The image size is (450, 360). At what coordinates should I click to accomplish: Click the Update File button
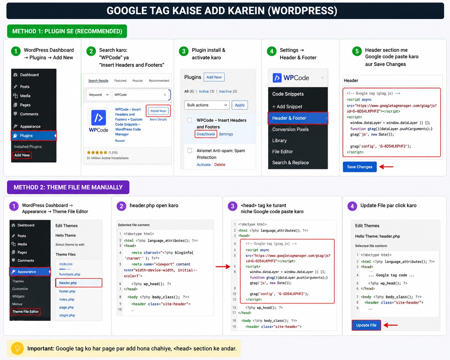pyautogui.click(x=366, y=325)
